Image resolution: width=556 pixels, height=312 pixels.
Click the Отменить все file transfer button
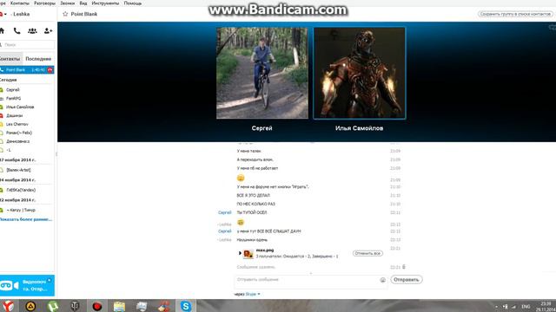[x=367, y=253]
